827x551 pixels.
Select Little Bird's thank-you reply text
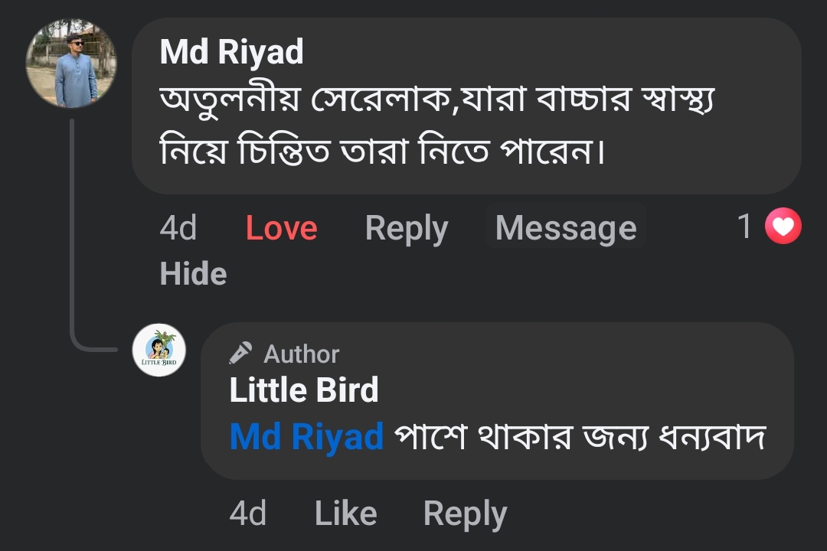pos(580,437)
